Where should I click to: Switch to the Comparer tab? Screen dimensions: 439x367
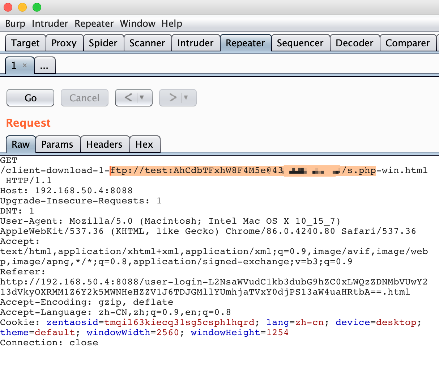coord(408,43)
